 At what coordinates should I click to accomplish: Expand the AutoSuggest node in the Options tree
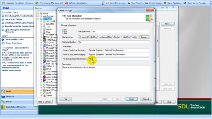[x=38, y=16]
